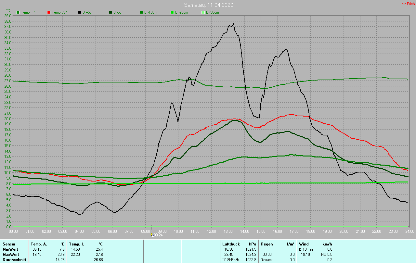Click the 03:00 x-axis time label

(x=63, y=232)
